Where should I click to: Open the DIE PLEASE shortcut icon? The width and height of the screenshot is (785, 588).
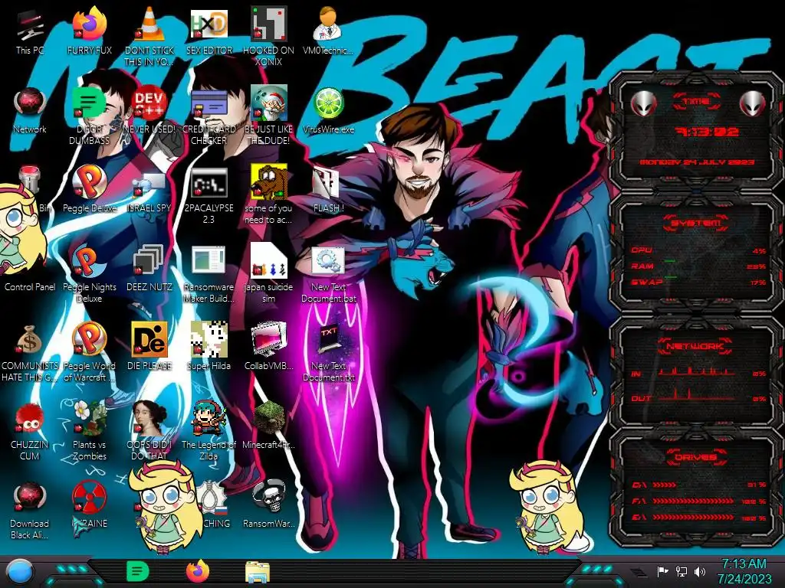[x=149, y=340]
